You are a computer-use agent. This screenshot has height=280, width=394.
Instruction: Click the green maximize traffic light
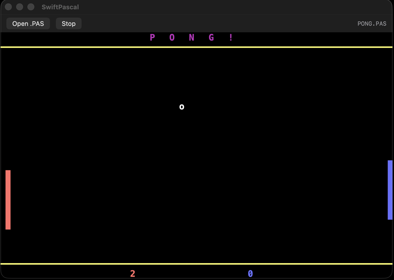coord(30,6)
